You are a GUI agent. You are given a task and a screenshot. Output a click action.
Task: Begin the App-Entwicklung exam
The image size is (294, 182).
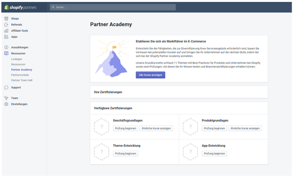[214, 153]
